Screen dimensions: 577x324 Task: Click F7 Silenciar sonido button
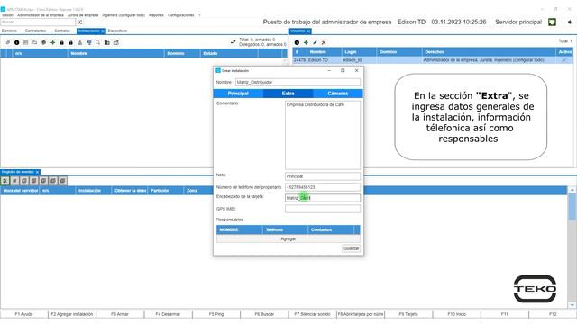tap(312, 314)
